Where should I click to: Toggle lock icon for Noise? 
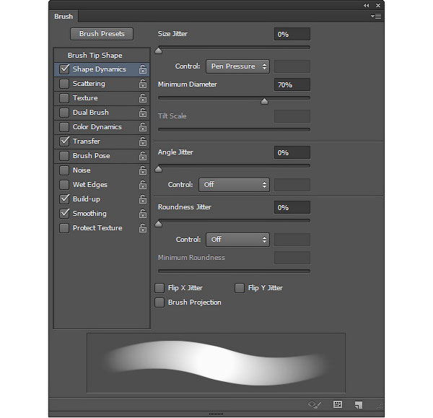tap(142, 170)
